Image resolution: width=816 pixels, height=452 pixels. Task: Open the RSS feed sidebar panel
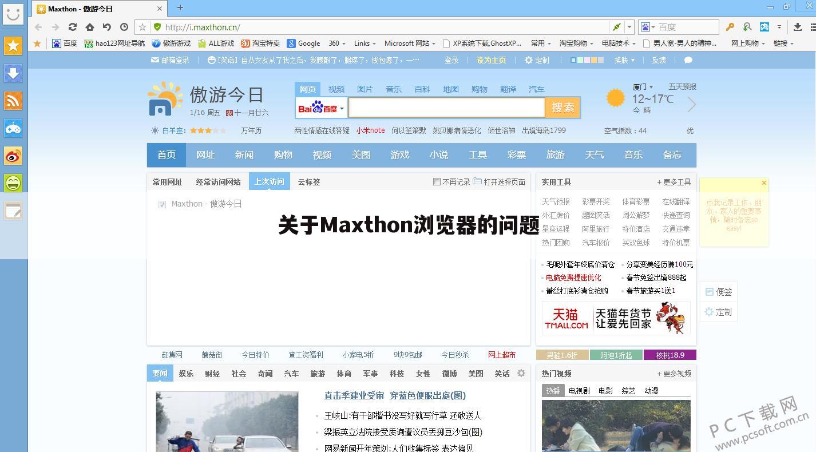coord(13,101)
